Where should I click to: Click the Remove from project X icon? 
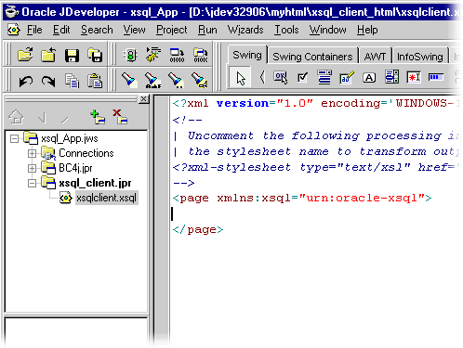(120, 117)
